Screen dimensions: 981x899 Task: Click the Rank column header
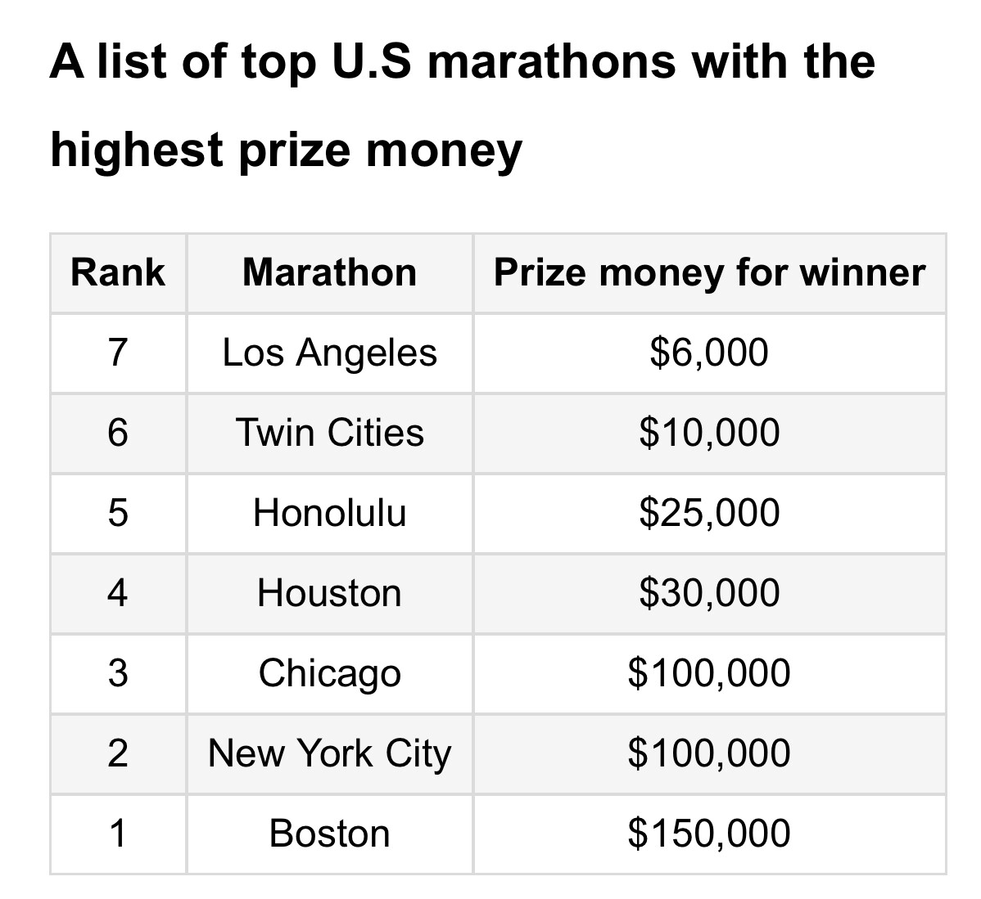click(118, 272)
